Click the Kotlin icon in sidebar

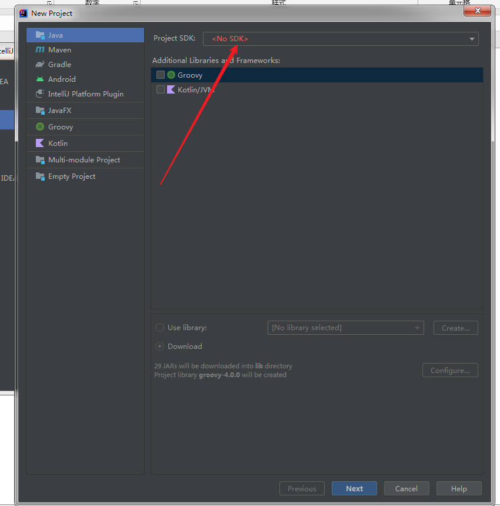tap(40, 144)
